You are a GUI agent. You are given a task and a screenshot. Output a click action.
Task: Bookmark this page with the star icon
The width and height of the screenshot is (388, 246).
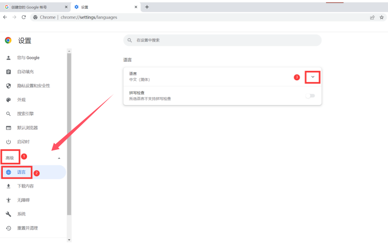pos(382,17)
